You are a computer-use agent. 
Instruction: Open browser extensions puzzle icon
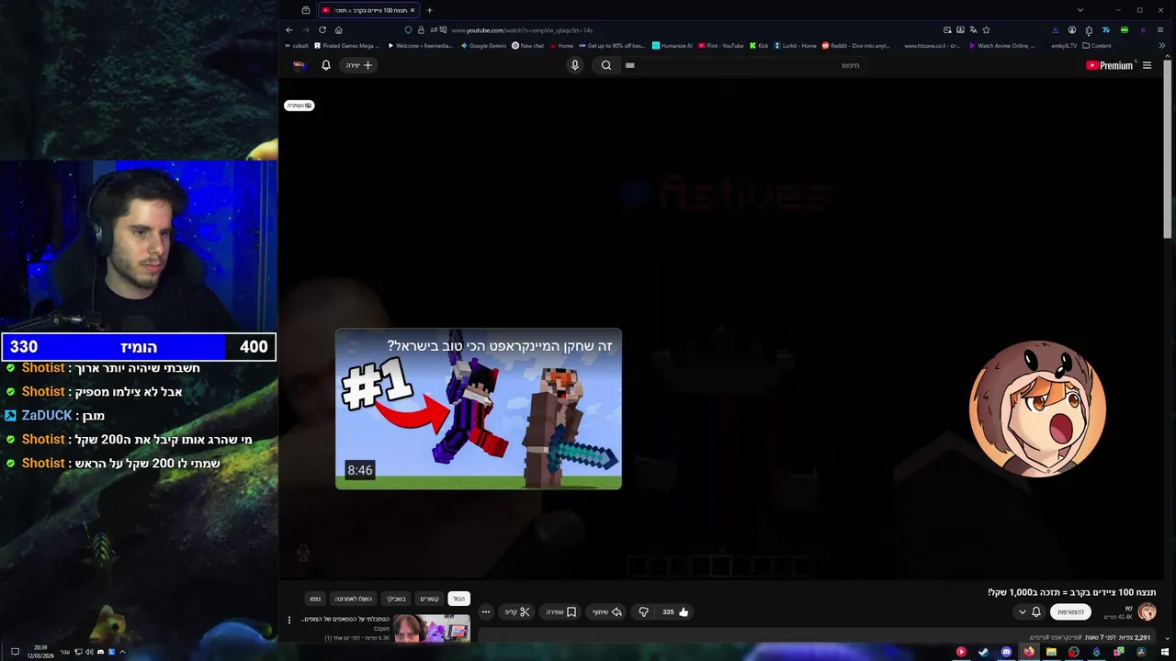click(1089, 29)
